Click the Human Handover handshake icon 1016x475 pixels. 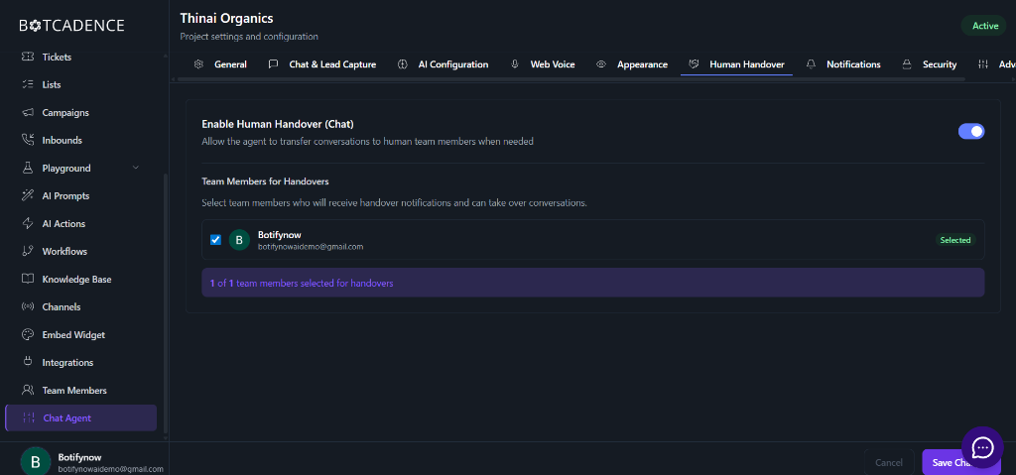tap(694, 64)
